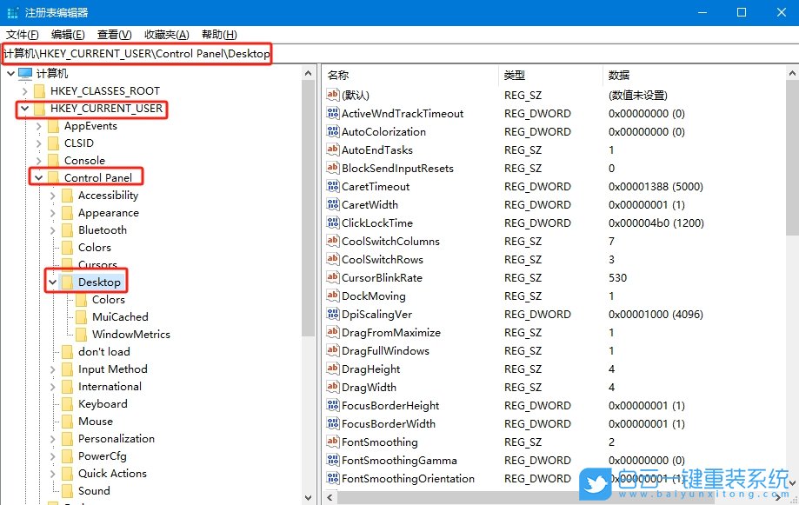Open the 收藏夹 menu
The image size is (799, 505).
pos(166,33)
